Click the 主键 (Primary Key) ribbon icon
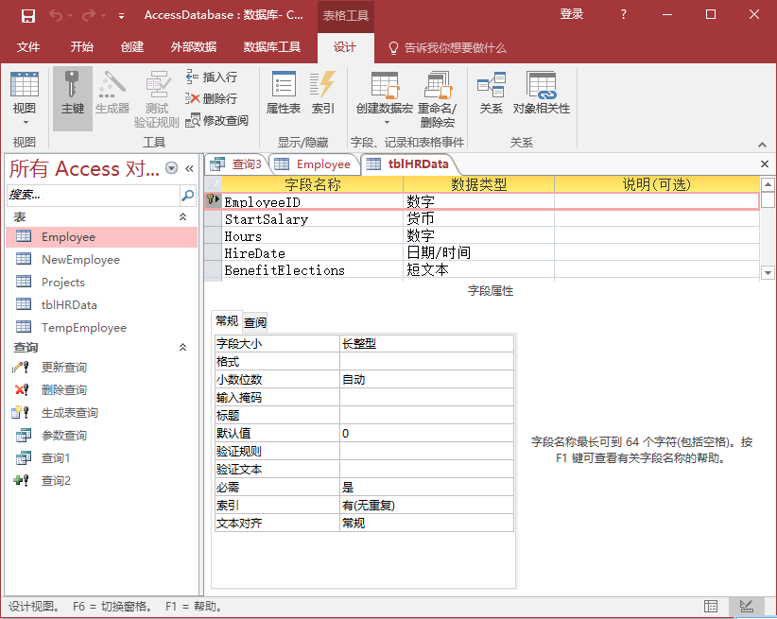Screen dimensions: 777x619 click(73, 94)
